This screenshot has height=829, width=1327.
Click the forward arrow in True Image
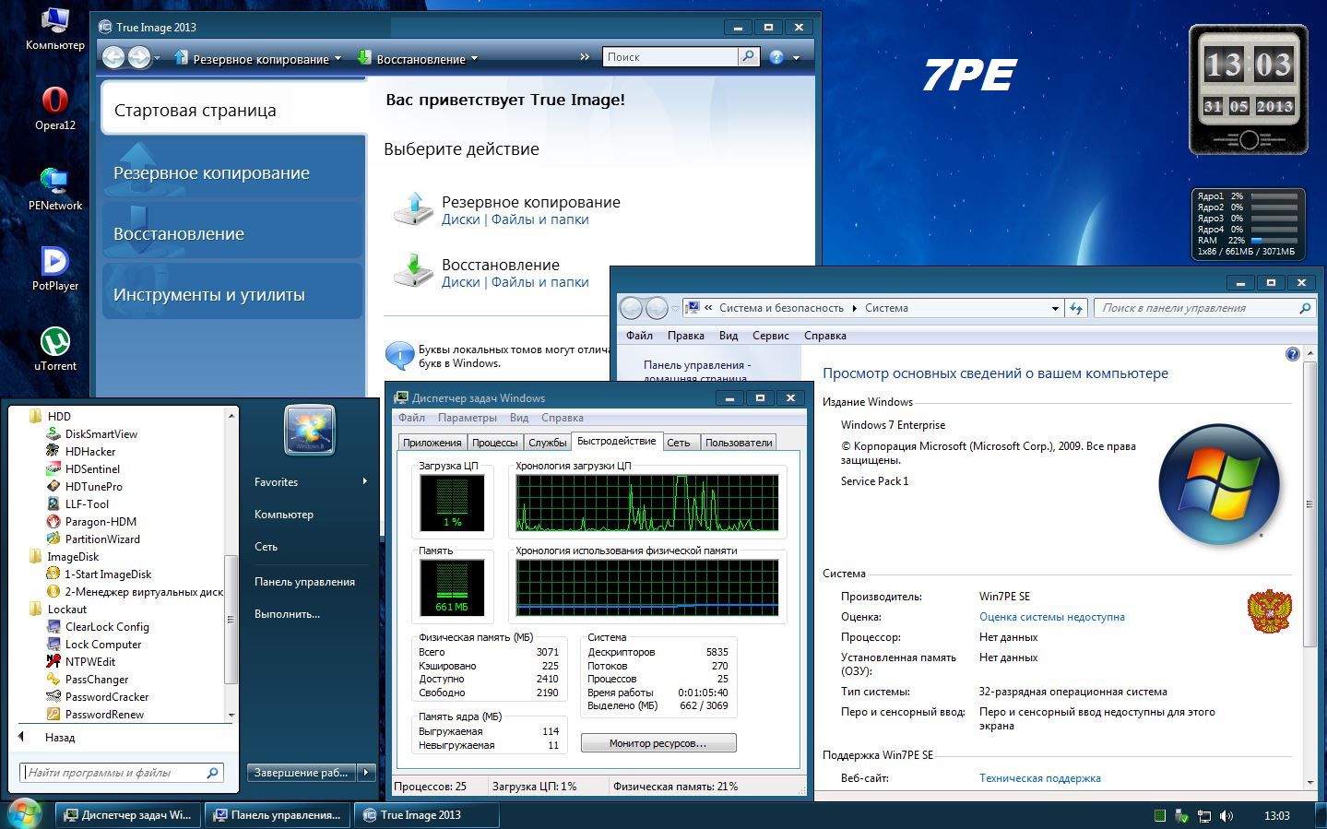point(139,57)
